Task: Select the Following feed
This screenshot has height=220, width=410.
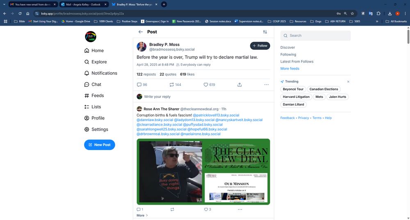Action: (288, 54)
